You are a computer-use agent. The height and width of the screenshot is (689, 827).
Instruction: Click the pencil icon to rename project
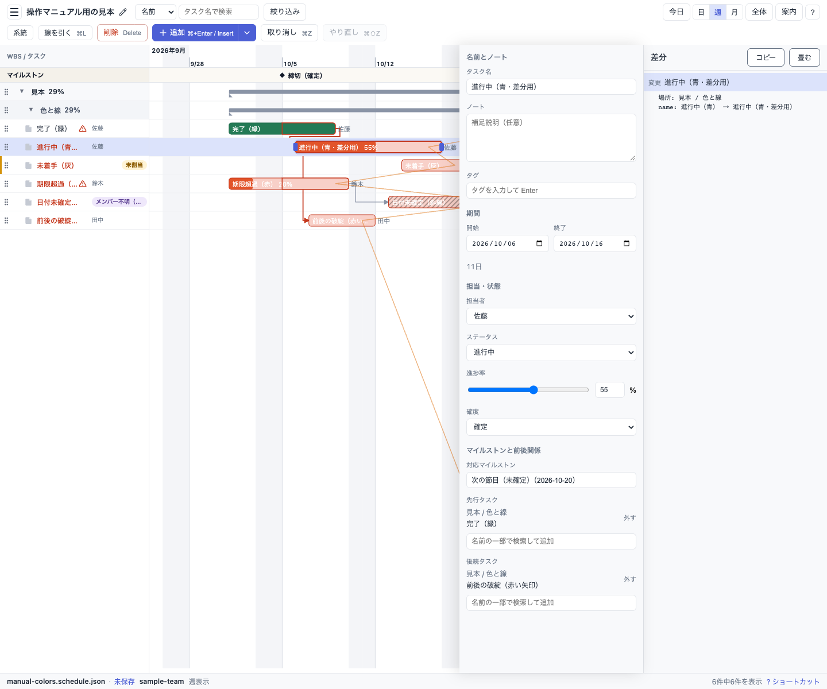[123, 12]
